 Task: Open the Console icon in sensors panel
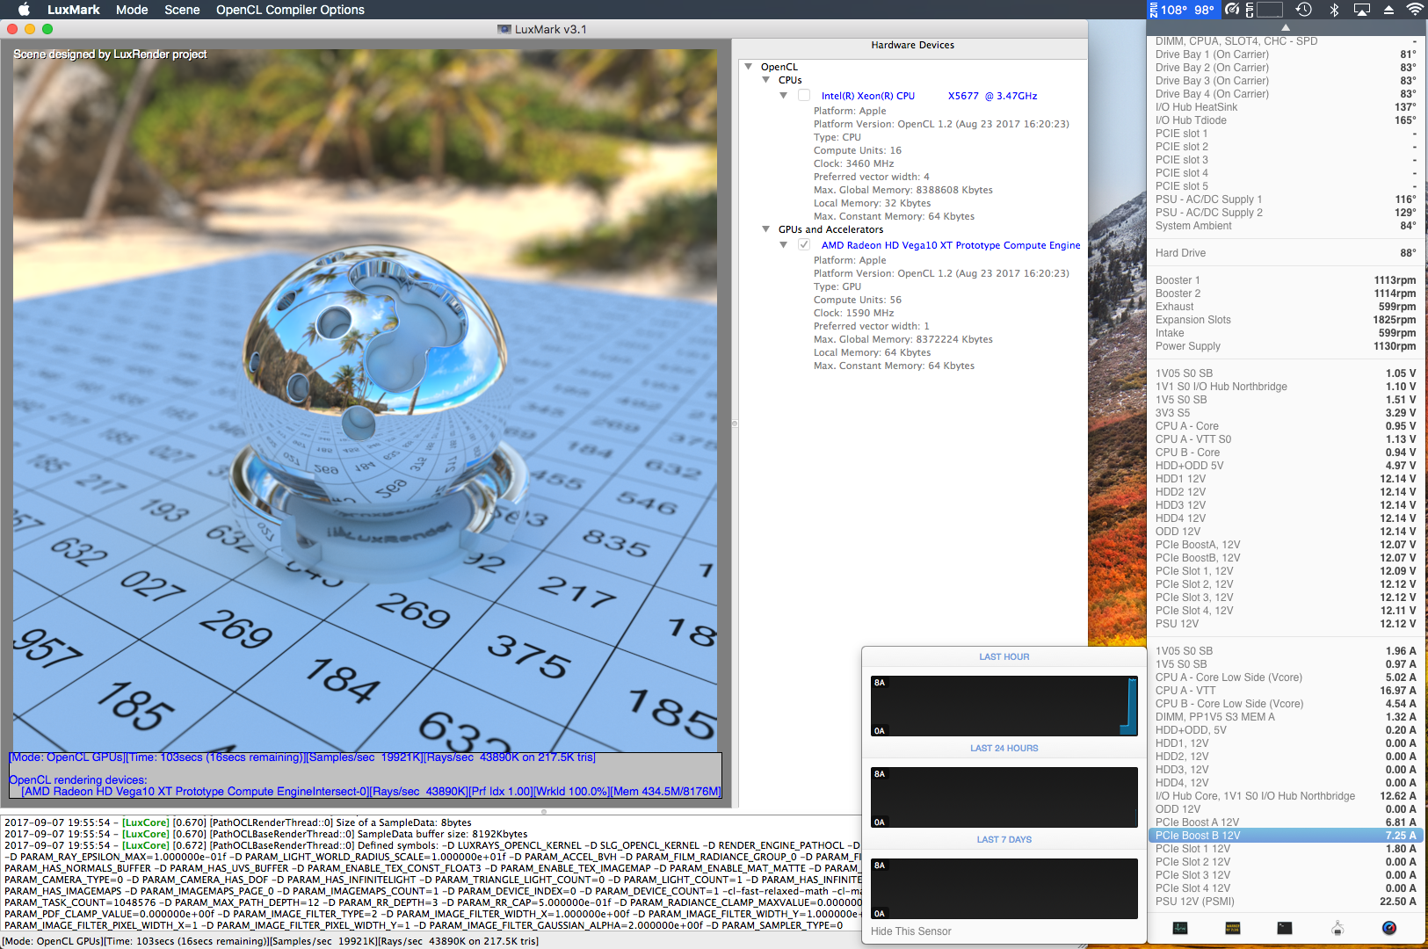click(x=1233, y=928)
